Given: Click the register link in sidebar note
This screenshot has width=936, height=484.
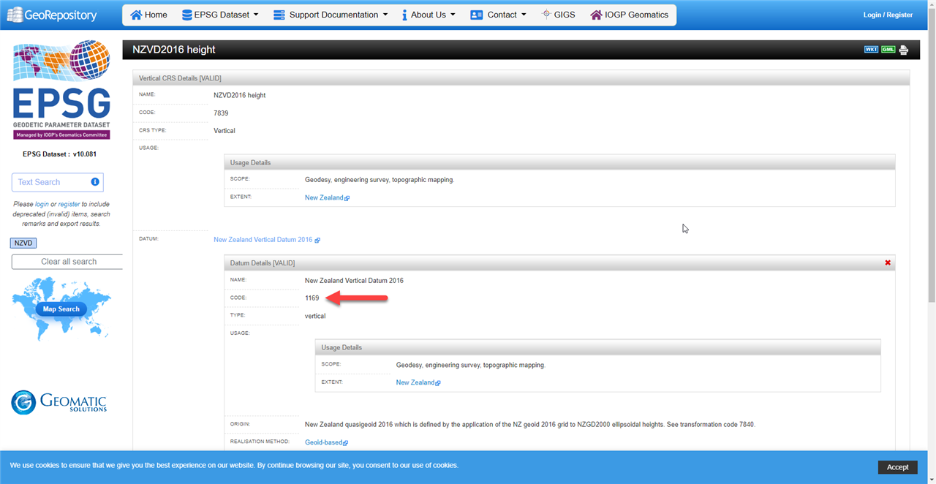Looking at the screenshot, I should 69,204.
